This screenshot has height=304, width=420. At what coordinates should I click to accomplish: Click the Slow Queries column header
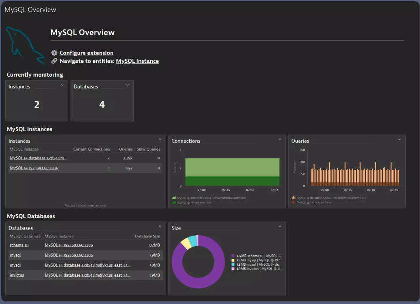(148, 149)
